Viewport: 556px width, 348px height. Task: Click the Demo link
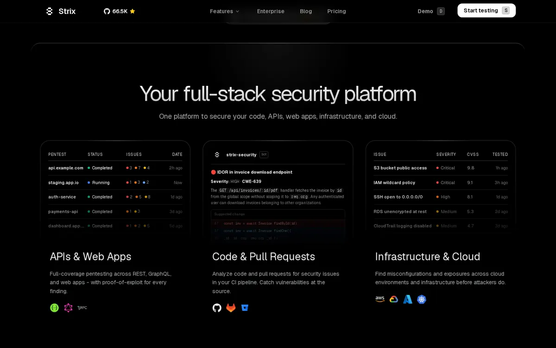coord(425,11)
